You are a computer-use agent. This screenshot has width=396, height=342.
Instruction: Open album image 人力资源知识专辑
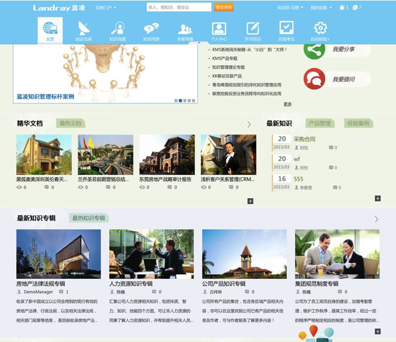[x=151, y=254]
